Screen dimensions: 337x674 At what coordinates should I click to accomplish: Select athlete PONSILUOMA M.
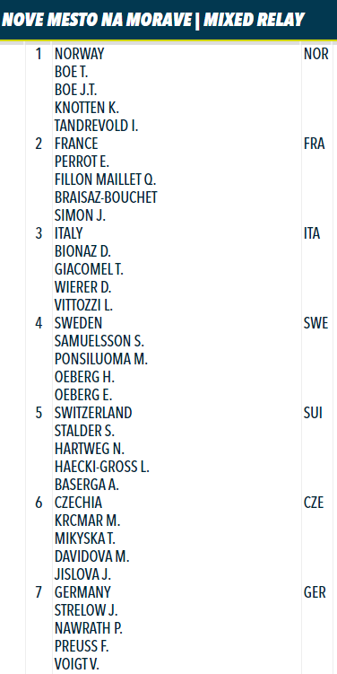click(x=101, y=359)
